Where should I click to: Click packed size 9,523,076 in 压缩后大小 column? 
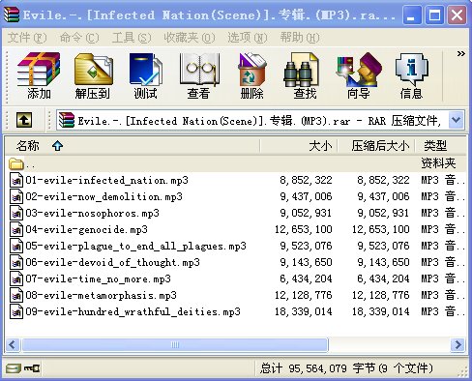point(383,246)
